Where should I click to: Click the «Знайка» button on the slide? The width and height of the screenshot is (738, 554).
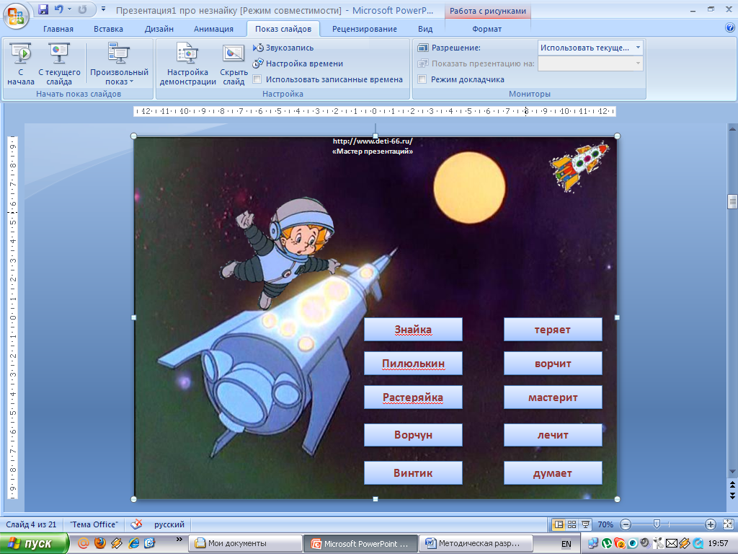[413, 329]
